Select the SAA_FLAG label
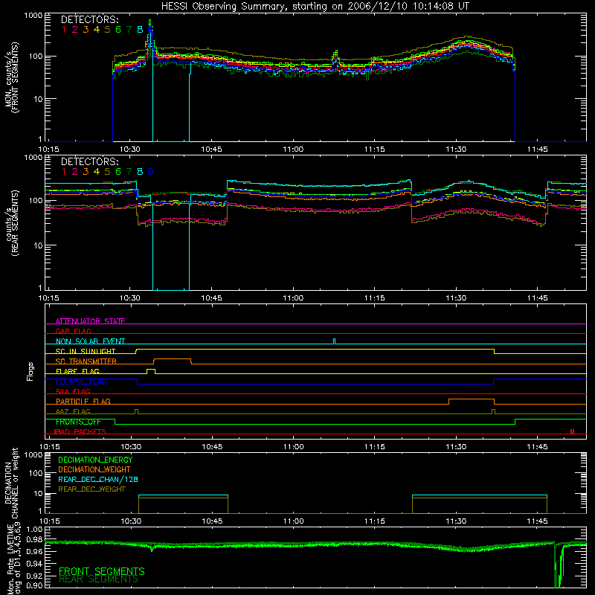Viewport: 595px width, 595px height. (x=73, y=391)
